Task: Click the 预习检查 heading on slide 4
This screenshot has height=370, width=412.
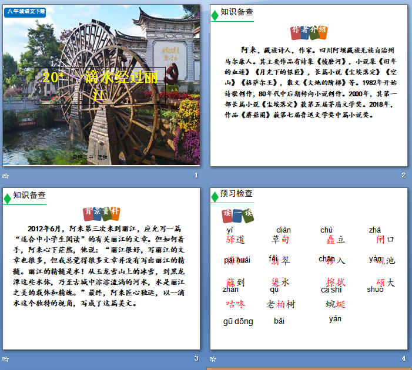Action: pos(236,194)
